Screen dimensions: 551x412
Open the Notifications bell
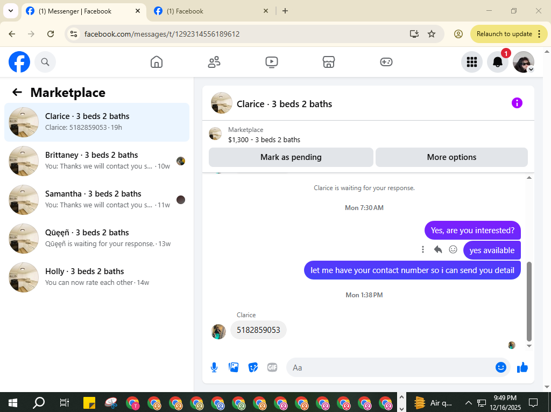(498, 62)
